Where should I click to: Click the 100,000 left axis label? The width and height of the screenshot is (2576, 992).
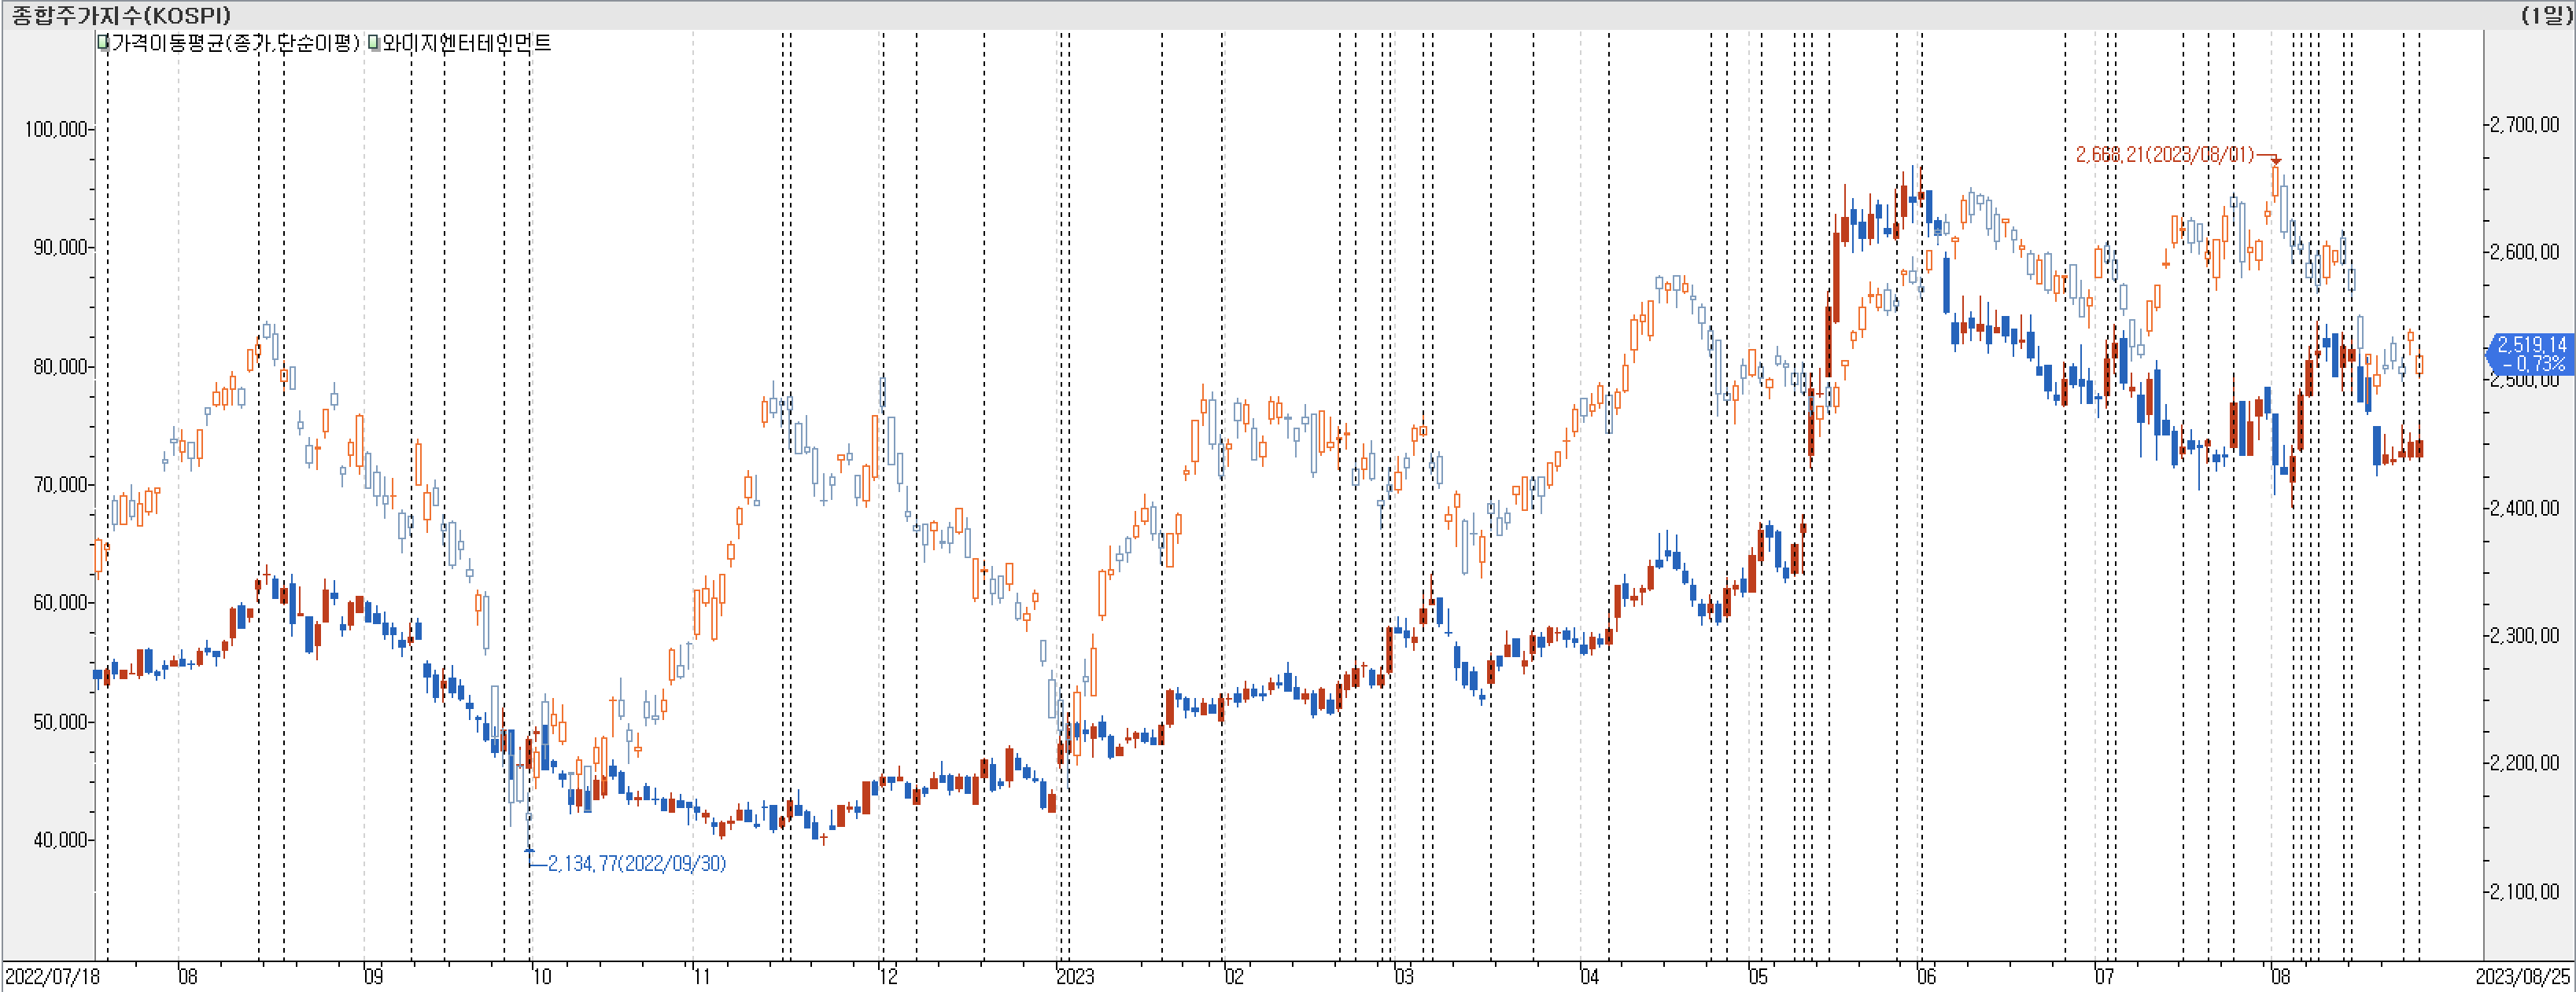56,129
